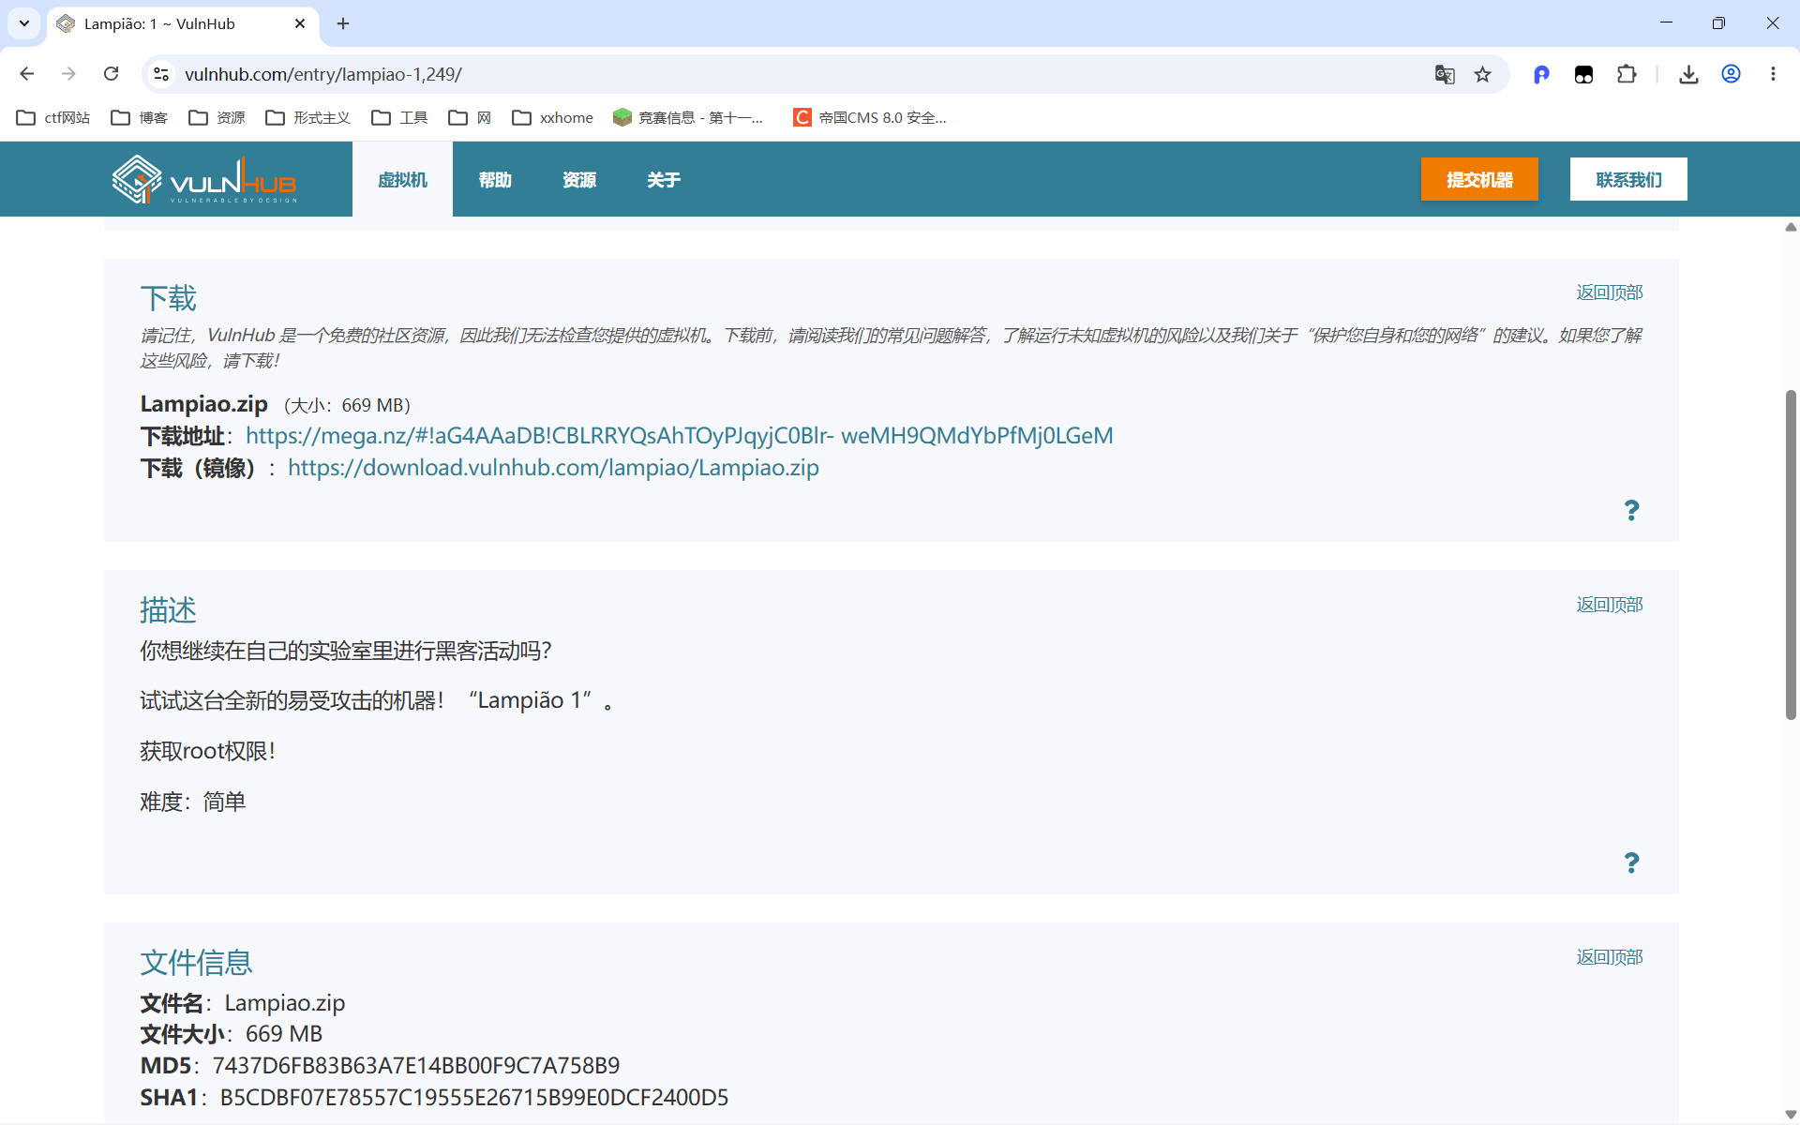Click the 文件大小 669 MB line
1800x1125 pixels.
(x=232, y=1034)
